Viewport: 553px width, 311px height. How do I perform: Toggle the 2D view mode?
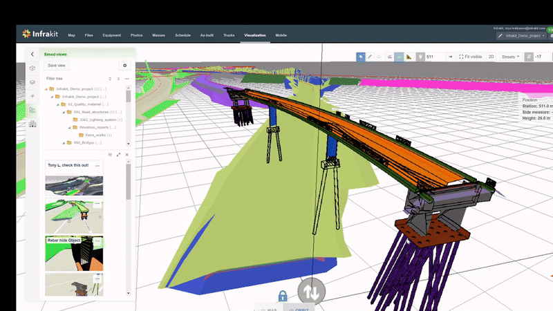(x=491, y=57)
